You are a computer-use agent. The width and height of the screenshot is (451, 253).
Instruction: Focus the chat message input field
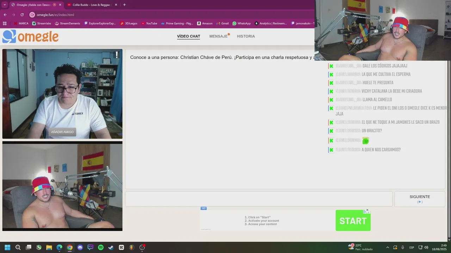[259, 199]
